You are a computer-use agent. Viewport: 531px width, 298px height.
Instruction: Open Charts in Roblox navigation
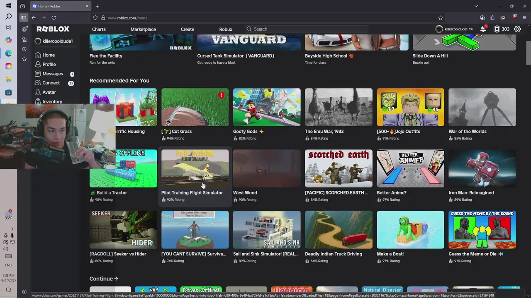click(99, 29)
